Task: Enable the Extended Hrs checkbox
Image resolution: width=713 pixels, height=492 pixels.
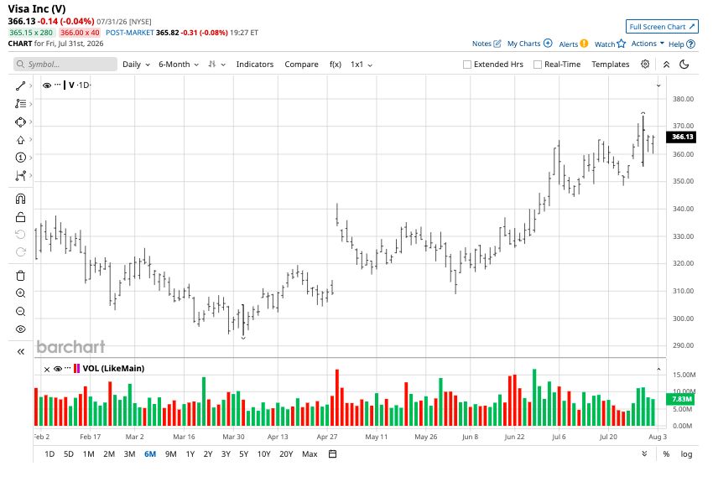Action: click(467, 65)
